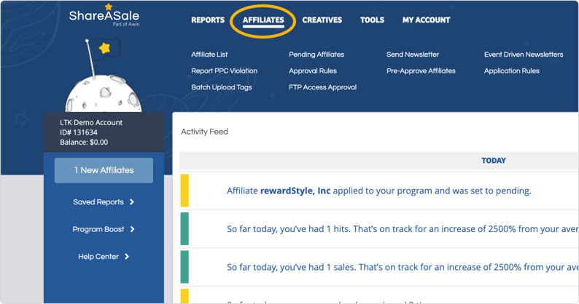This screenshot has width=579, height=304.
Task: Select Send Newsletter option
Action: (x=413, y=55)
